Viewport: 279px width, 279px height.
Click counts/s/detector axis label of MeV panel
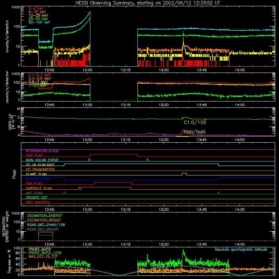pos(7,87)
